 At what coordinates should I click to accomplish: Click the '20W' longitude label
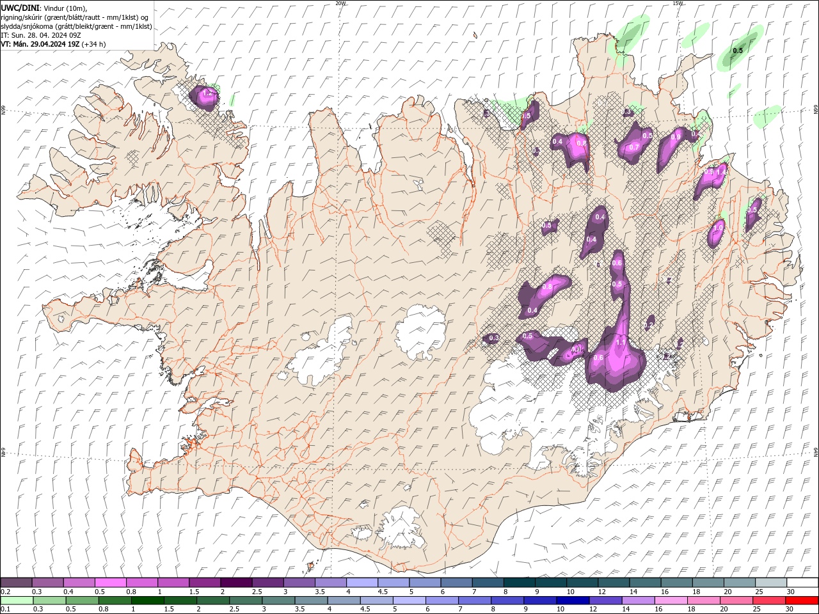340,3
